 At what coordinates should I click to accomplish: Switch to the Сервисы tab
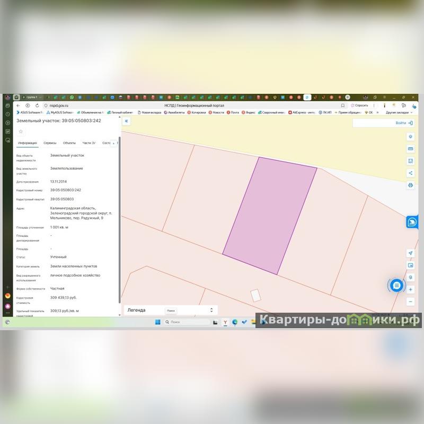click(x=50, y=143)
